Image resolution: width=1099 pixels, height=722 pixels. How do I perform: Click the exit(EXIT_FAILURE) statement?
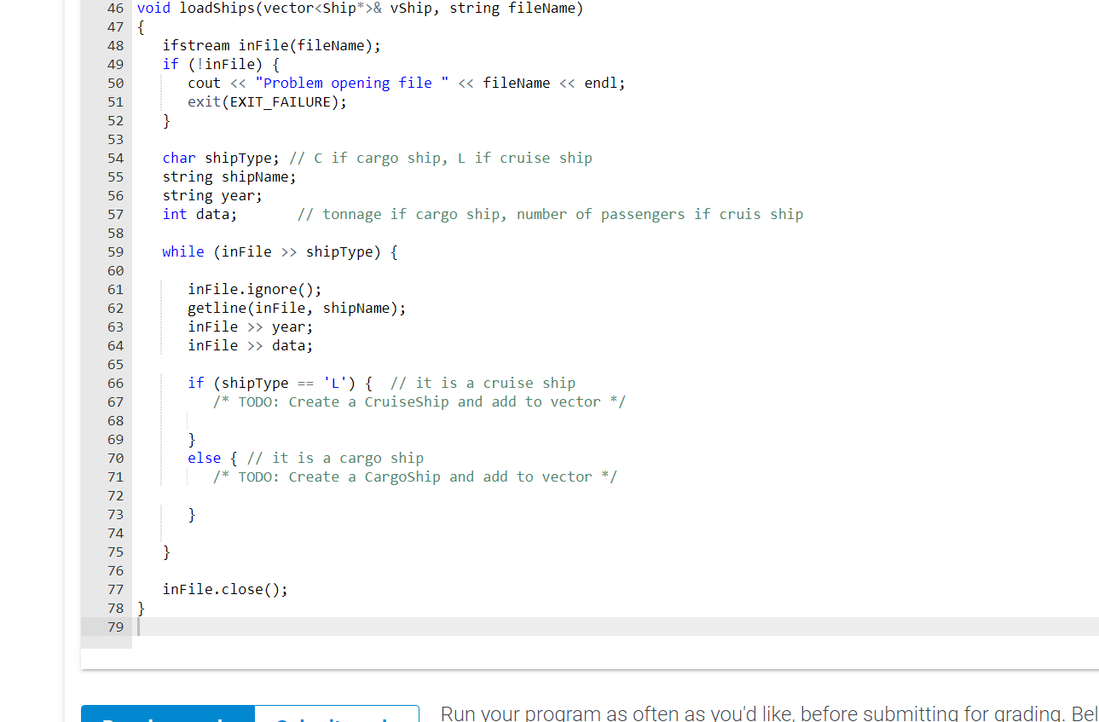click(x=264, y=101)
